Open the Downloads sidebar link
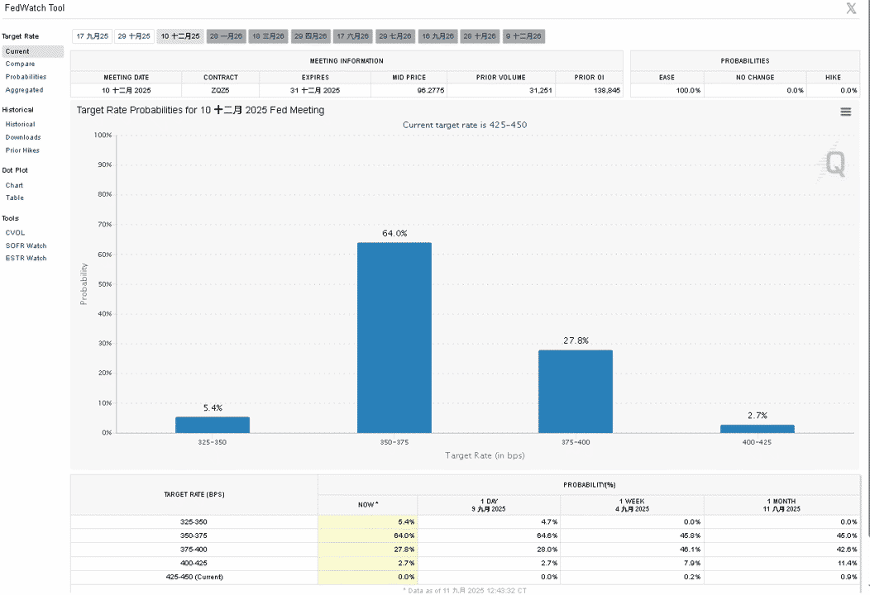This screenshot has width=870, height=595. tap(23, 137)
